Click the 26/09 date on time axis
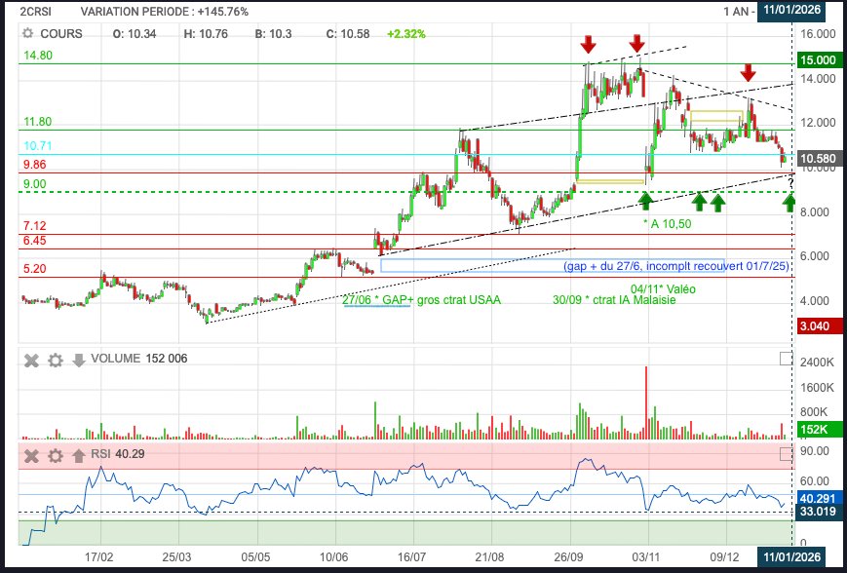The width and height of the screenshot is (847, 573). click(569, 556)
